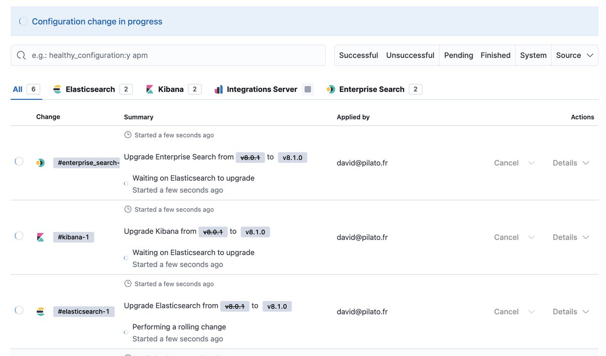This screenshot has width=606, height=356.
Task: Expand Cancel options chevron for elasticsearch-1 row
Action: [531, 312]
